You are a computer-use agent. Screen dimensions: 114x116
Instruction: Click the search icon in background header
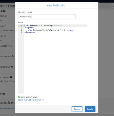click(x=113, y=6)
